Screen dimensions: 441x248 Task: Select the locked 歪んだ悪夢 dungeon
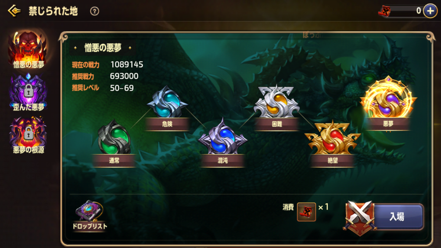(28, 92)
